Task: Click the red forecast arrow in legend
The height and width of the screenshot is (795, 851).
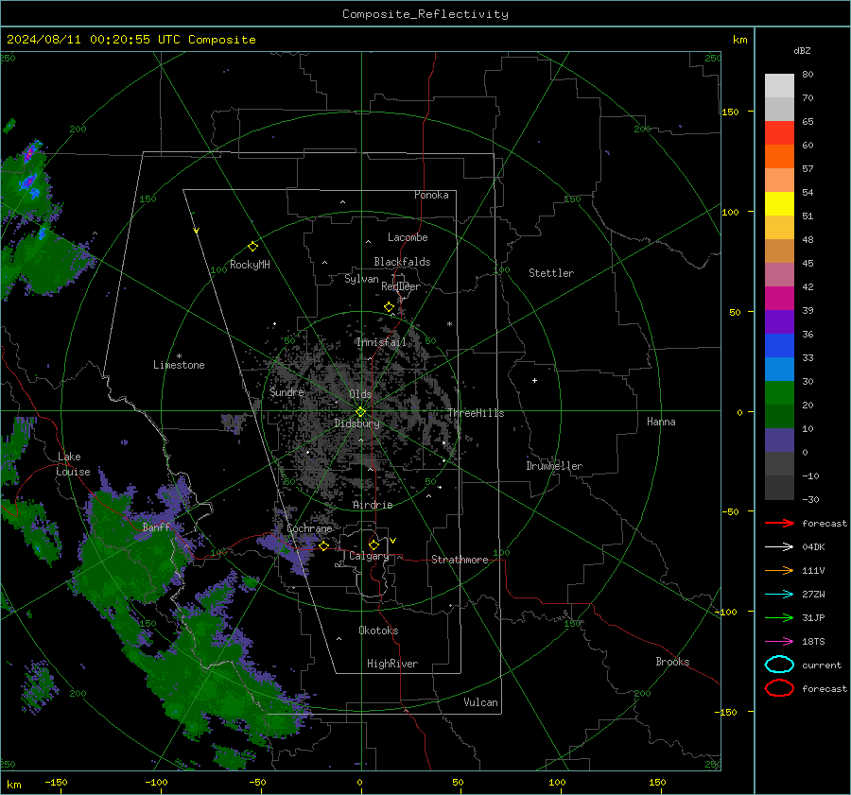Action: 779,523
